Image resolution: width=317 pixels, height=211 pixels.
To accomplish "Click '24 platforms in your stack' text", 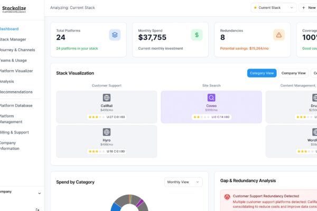I will (x=77, y=49).
